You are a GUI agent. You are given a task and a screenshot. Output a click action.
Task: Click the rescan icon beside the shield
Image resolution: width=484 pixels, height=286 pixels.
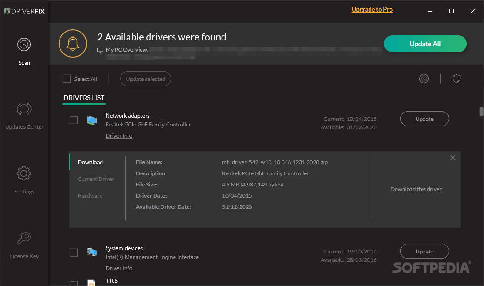(424, 79)
